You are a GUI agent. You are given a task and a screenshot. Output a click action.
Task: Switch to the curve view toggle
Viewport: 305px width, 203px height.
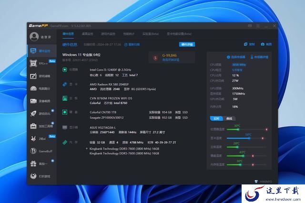pyautogui.click(x=229, y=118)
